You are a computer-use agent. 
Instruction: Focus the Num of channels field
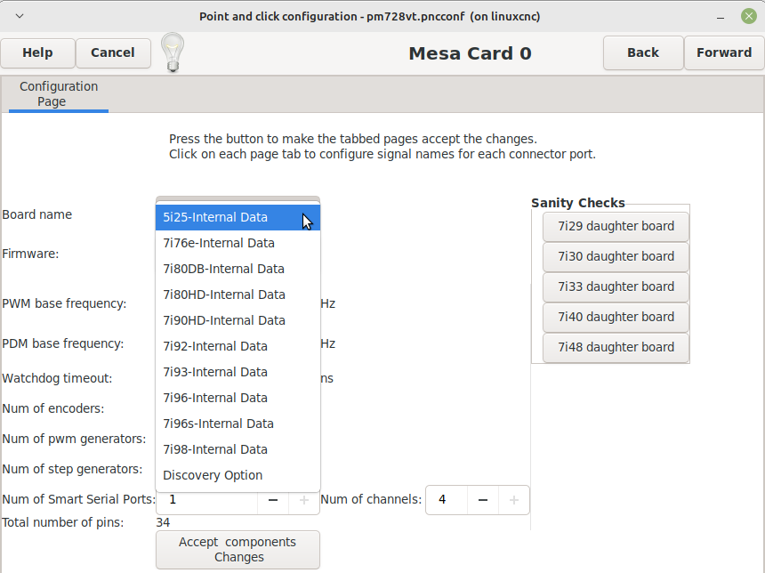pyautogui.click(x=447, y=500)
